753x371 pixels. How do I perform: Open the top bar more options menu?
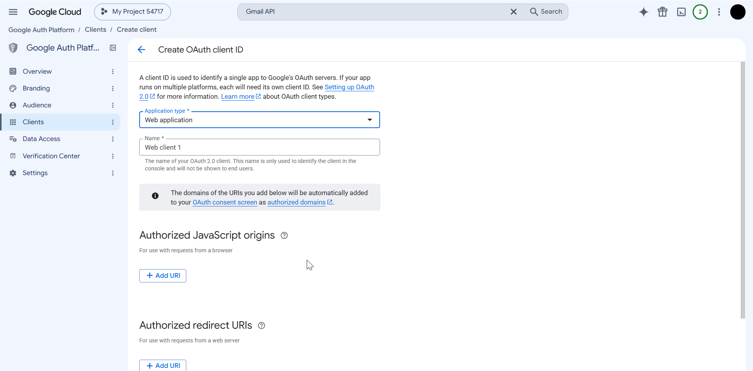719,12
